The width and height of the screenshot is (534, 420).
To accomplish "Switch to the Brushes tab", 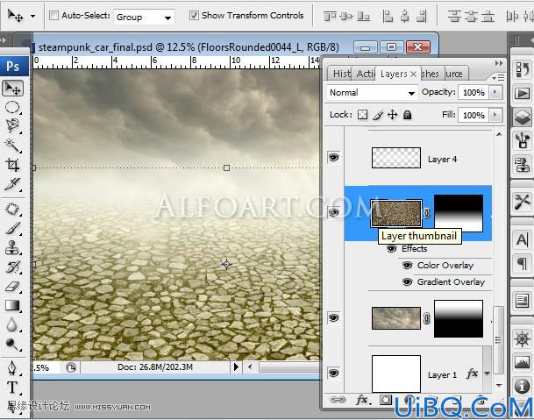I will tap(431, 74).
